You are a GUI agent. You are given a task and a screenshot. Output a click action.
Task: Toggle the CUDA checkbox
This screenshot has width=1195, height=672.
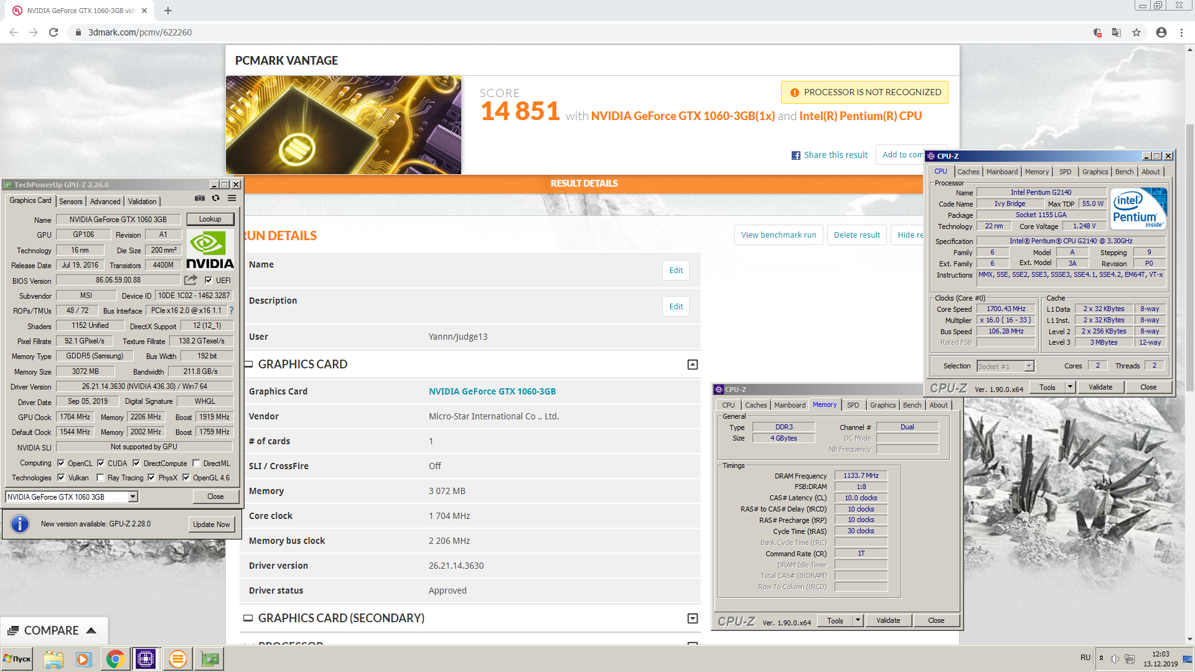(x=101, y=463)
